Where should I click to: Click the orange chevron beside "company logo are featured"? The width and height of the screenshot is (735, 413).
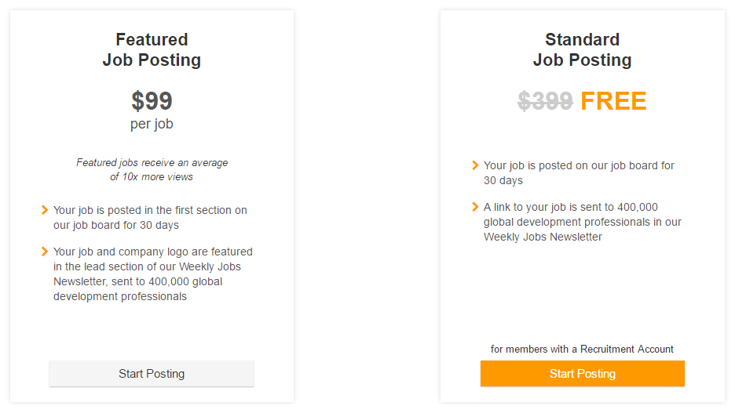tap(45, 252)
